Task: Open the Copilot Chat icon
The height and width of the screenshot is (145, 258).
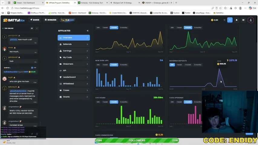Action: coord(253,8)
